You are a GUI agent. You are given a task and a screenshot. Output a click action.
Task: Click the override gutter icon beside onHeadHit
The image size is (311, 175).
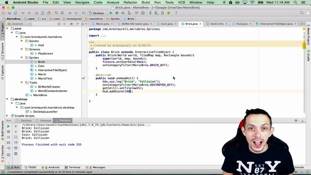coord(84,78)
